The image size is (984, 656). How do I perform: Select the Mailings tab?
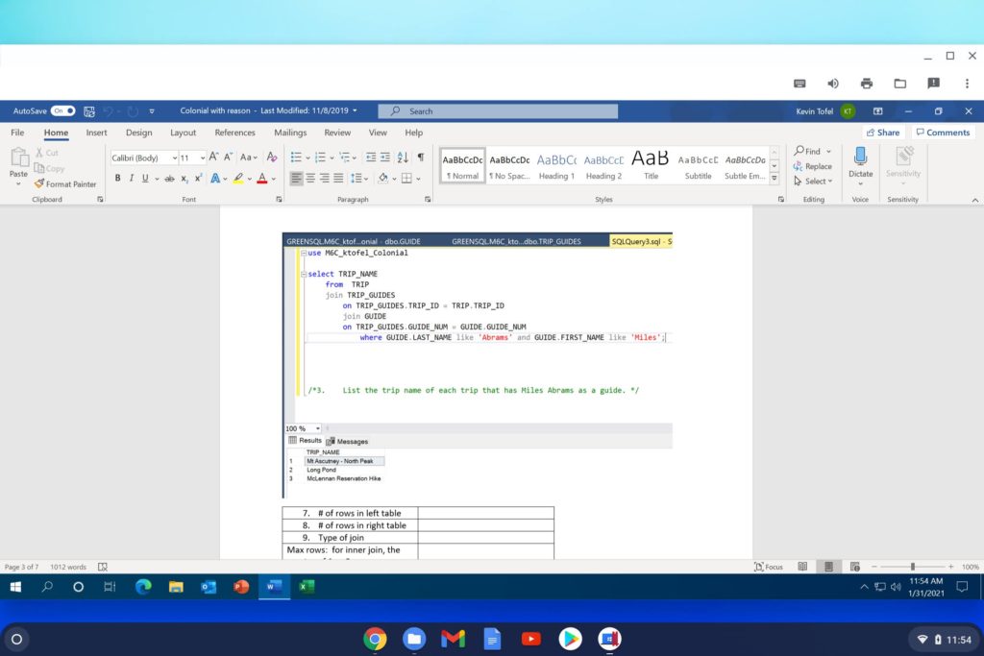(290, 133)
